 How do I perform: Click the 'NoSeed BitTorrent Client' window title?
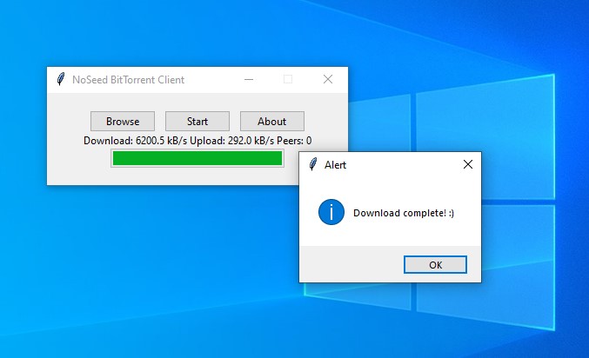[x=128, y=80]
